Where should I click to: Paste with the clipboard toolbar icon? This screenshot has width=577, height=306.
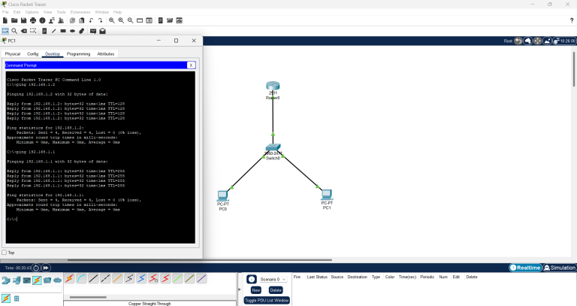pyautogui.click(x=82, y=20)
